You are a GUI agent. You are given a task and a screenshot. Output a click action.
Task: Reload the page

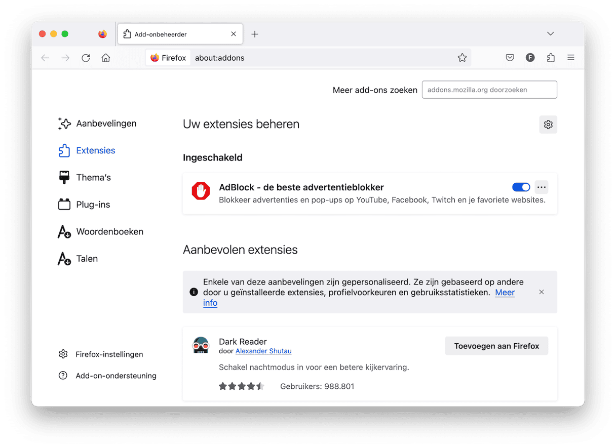click(86, 58)
